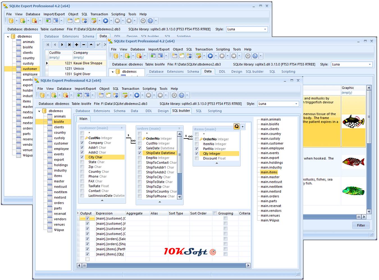Click query grid horizontal scrollbar right arrow
This screenshot has height=280, width=379.
pyautogui.click(x=248, y=265)
